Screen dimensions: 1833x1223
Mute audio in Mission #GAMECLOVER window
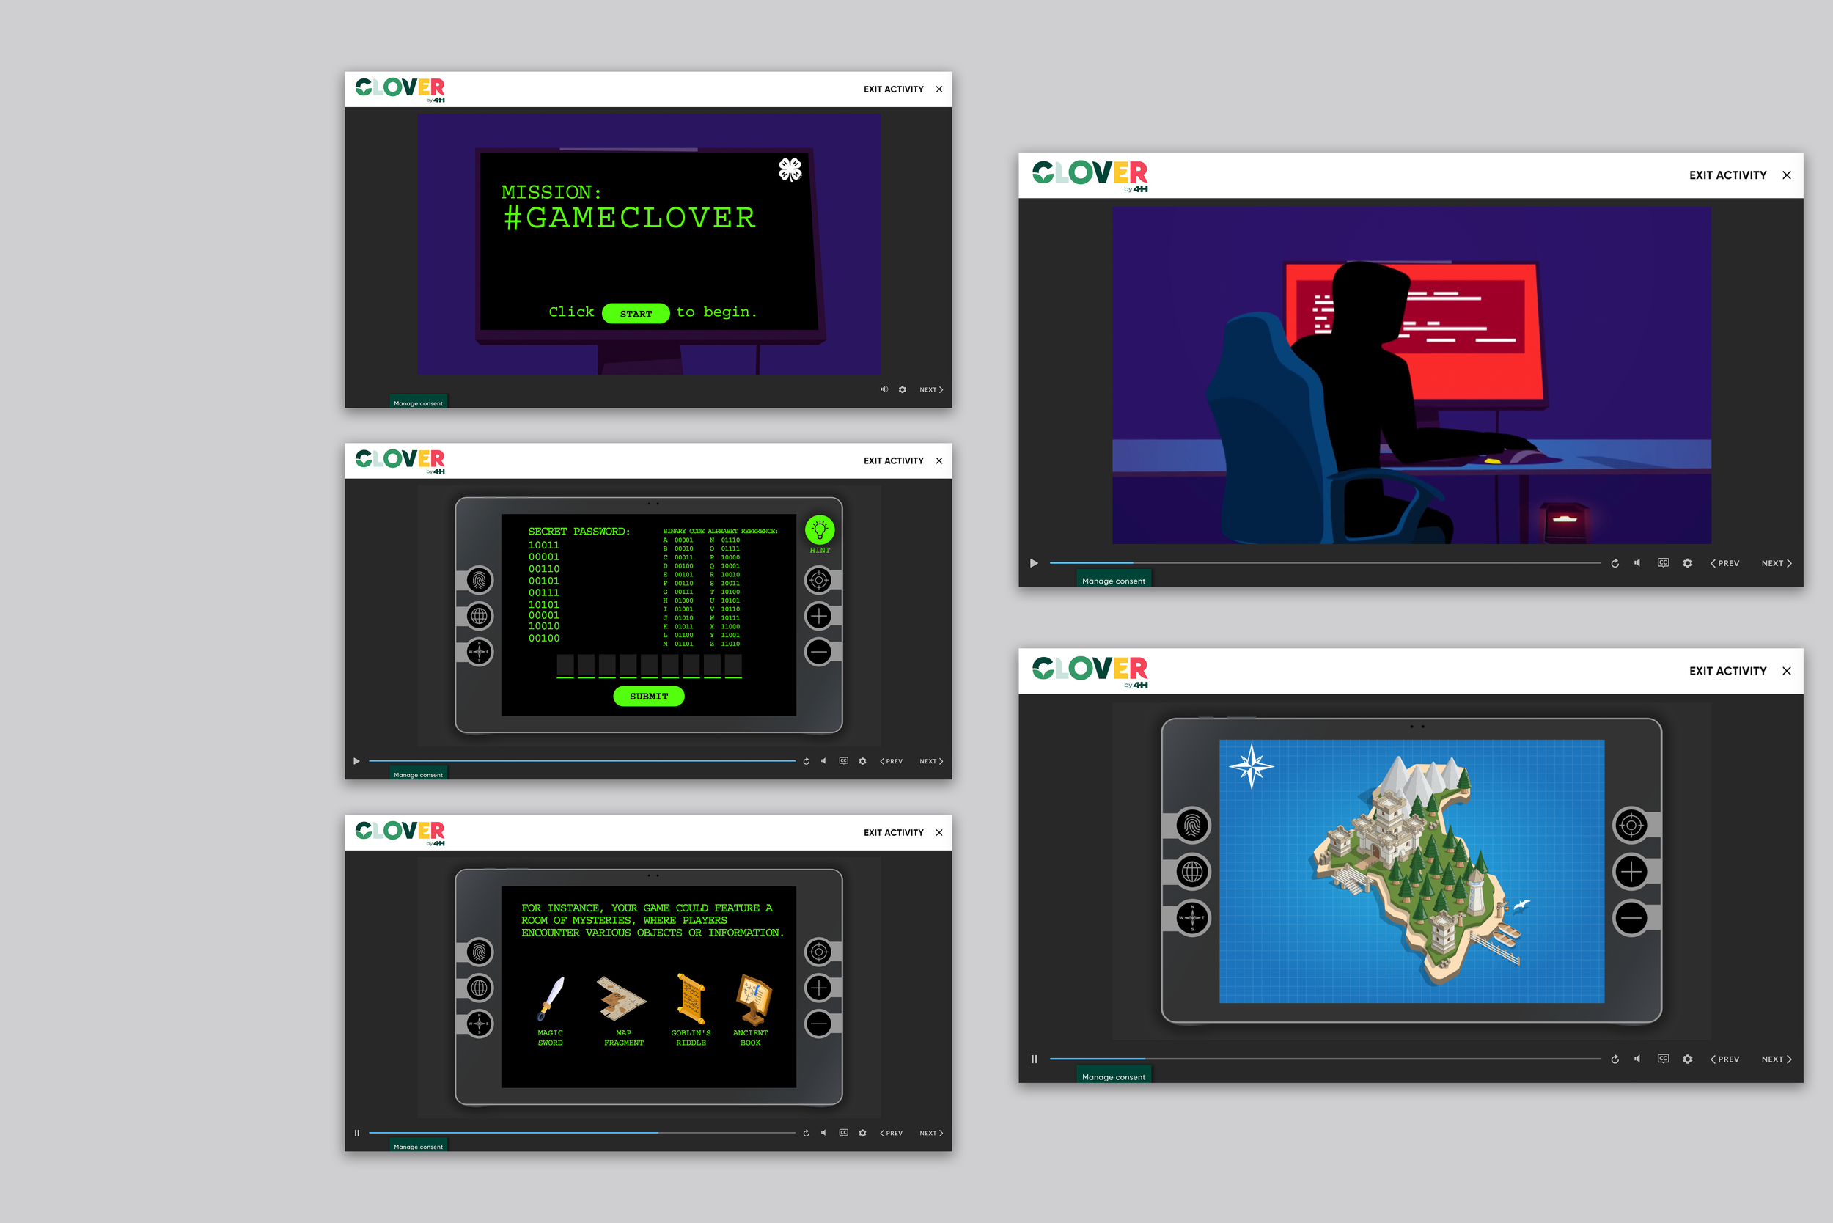pyautogui.click(x=884, y=389)
